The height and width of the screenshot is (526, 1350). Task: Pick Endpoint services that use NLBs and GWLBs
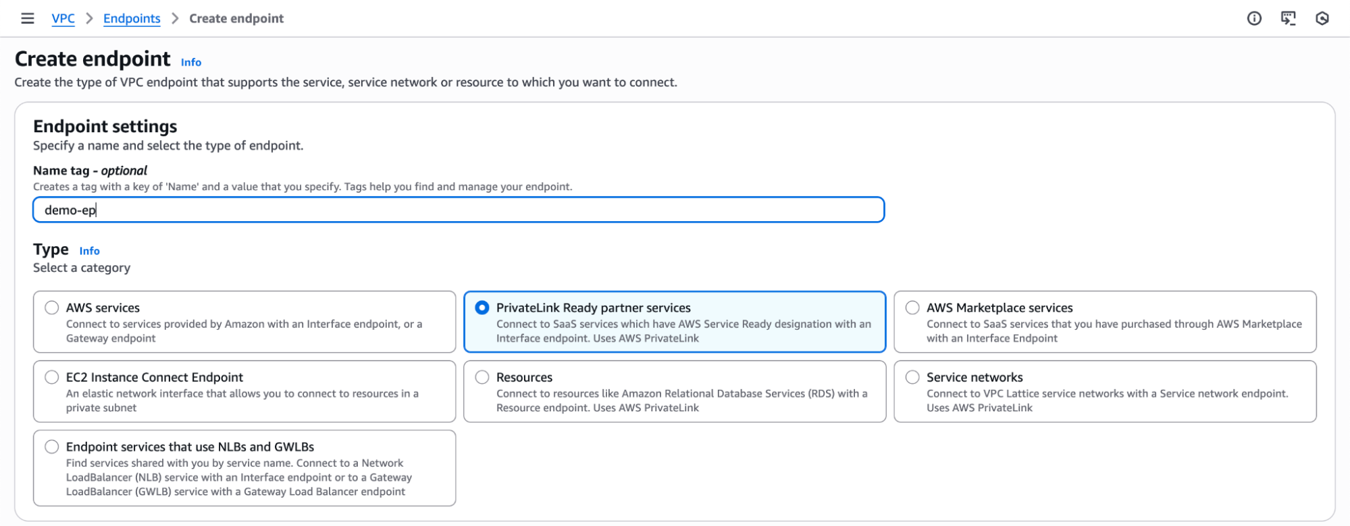click(x=52, y=447)
